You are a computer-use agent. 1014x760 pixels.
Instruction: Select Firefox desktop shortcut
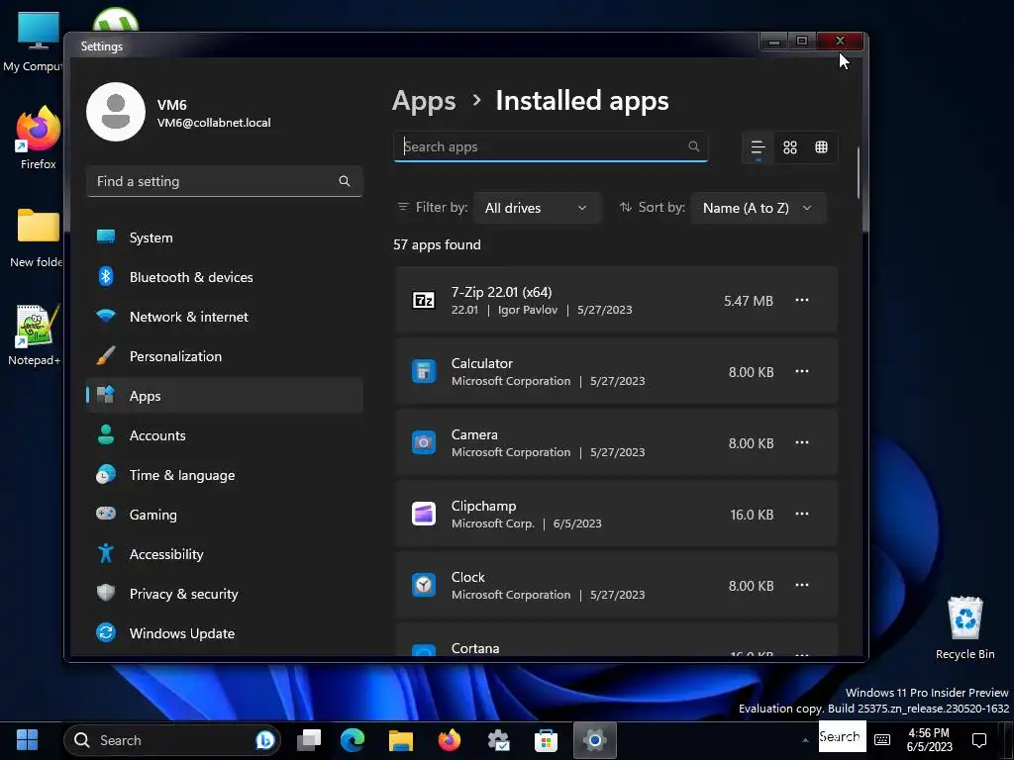tap(39, 139)
